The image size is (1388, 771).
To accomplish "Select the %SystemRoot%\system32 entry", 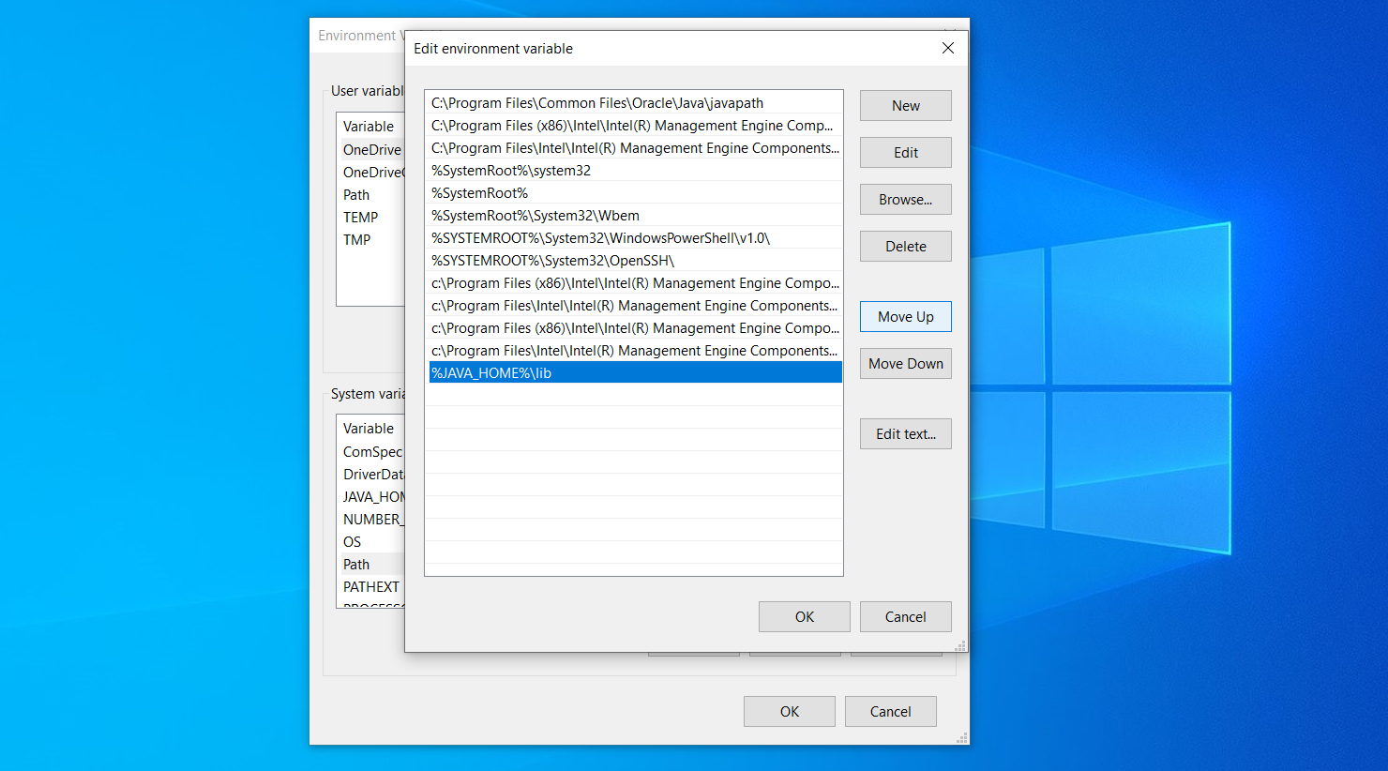I will [x=635, y=171].
